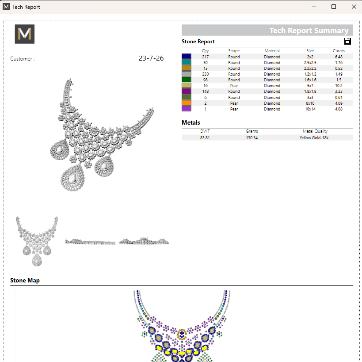Click carat value 4.09
Viewport: 362px width, 362px height.
point(339,103)
